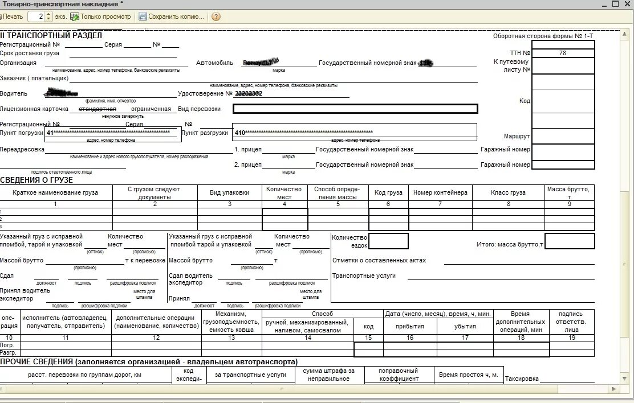Select the crossed-out word стандартная
Image resolution: width=634 pixels, height=403 pixels.
click(97, 109)
